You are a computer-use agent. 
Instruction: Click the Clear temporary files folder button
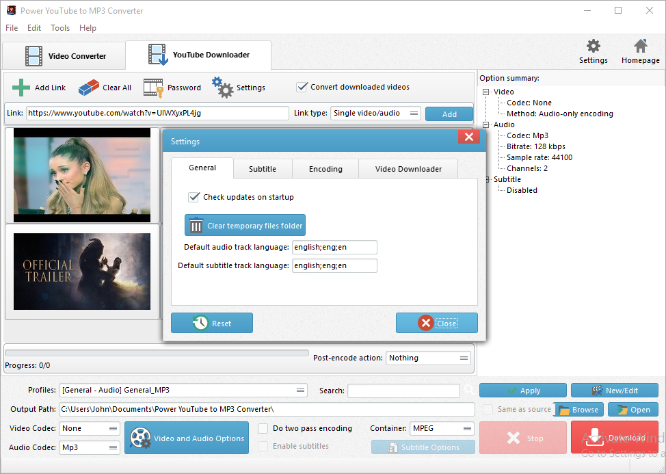coord(245,225)
